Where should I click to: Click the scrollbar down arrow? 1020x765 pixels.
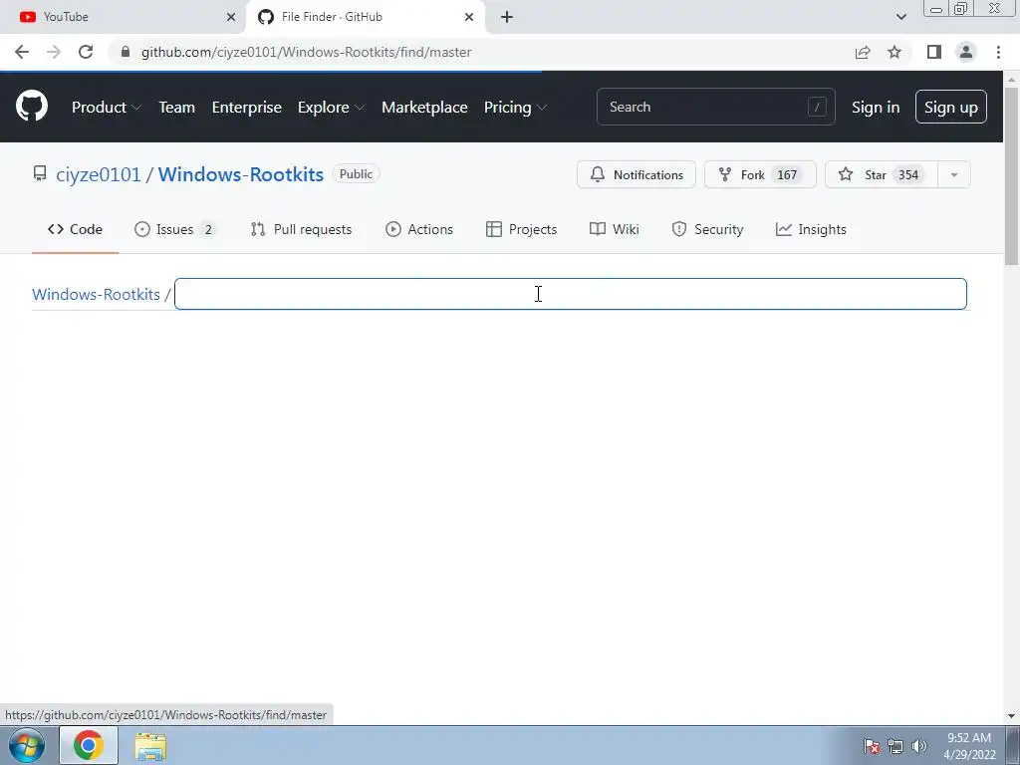pyautogui.click(x=1011, y=716)
